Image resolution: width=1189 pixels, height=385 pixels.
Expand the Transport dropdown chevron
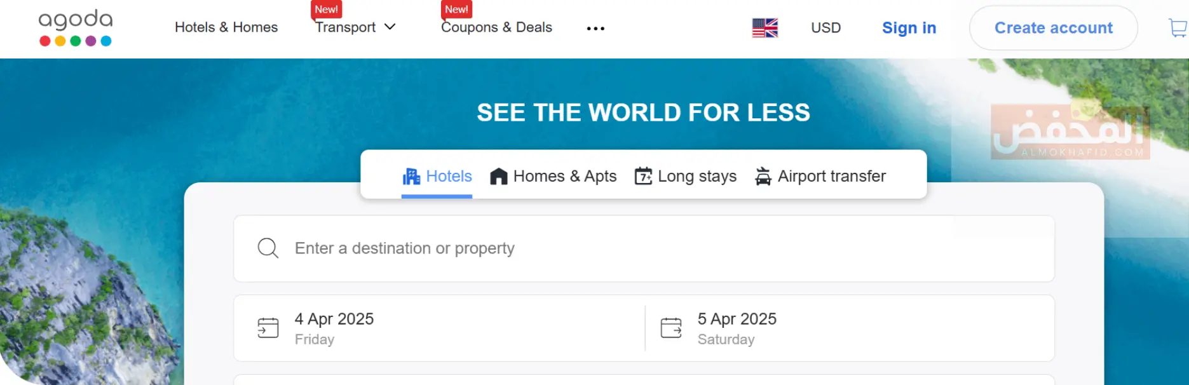tap(390, 27)
